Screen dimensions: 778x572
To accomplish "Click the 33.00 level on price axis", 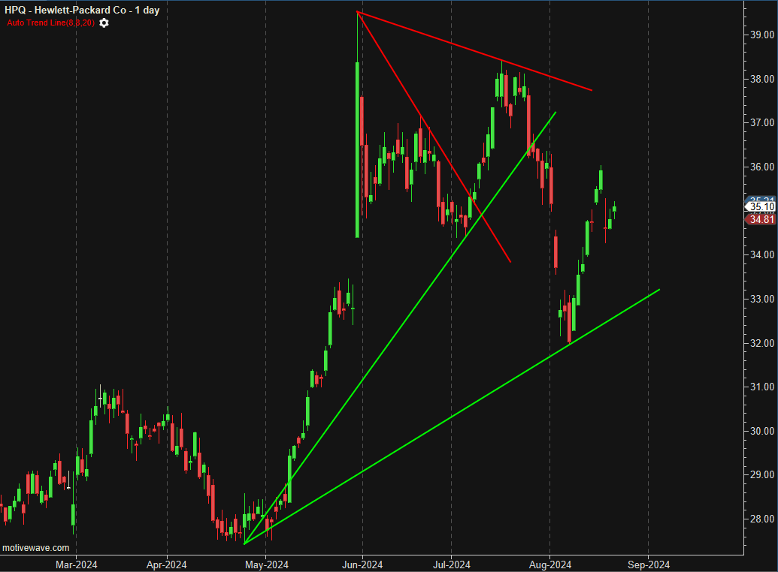I will click(761, 299).
